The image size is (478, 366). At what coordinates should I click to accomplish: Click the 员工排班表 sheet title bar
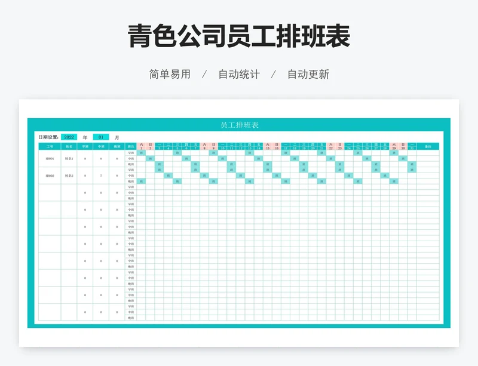(x=239, y=125)
